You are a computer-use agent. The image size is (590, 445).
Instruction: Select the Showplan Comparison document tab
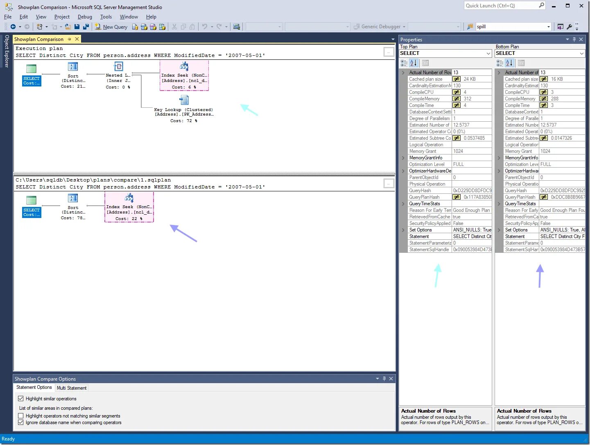point(39,39)
